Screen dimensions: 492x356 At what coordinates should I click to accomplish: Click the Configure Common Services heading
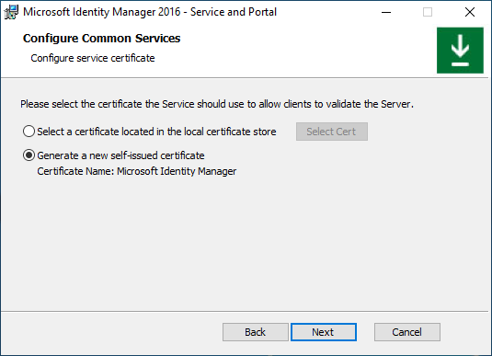[x=102, y=39]
